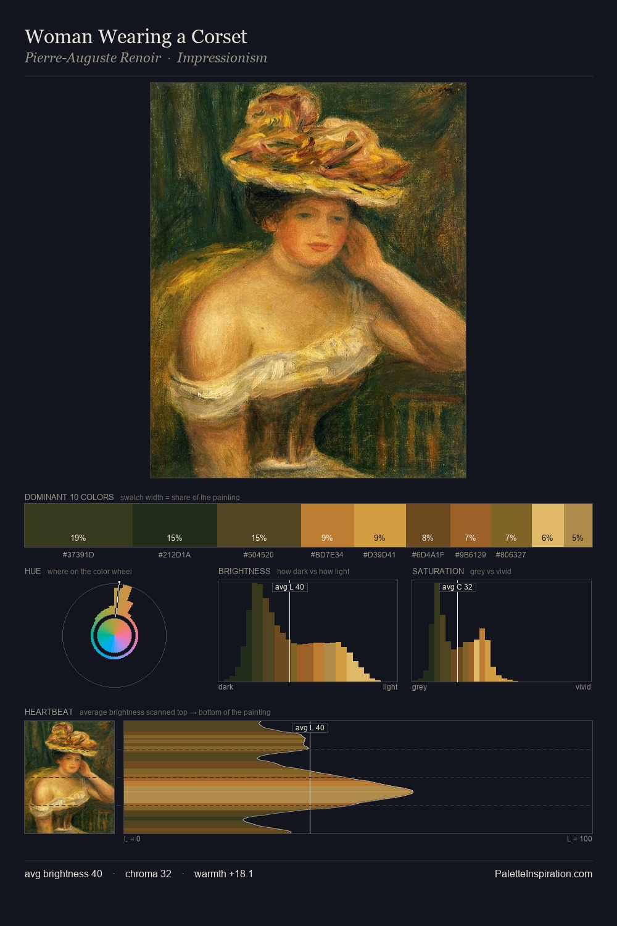Click hex code label #6D4A1F

428,555
